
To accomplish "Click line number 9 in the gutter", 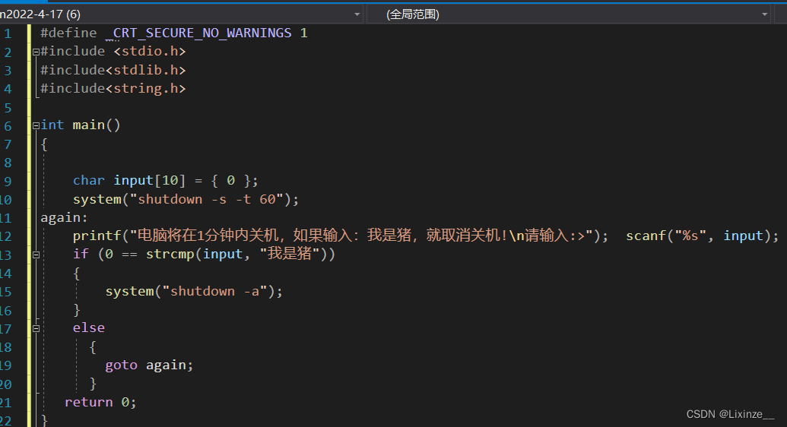I will click(8, 181).
